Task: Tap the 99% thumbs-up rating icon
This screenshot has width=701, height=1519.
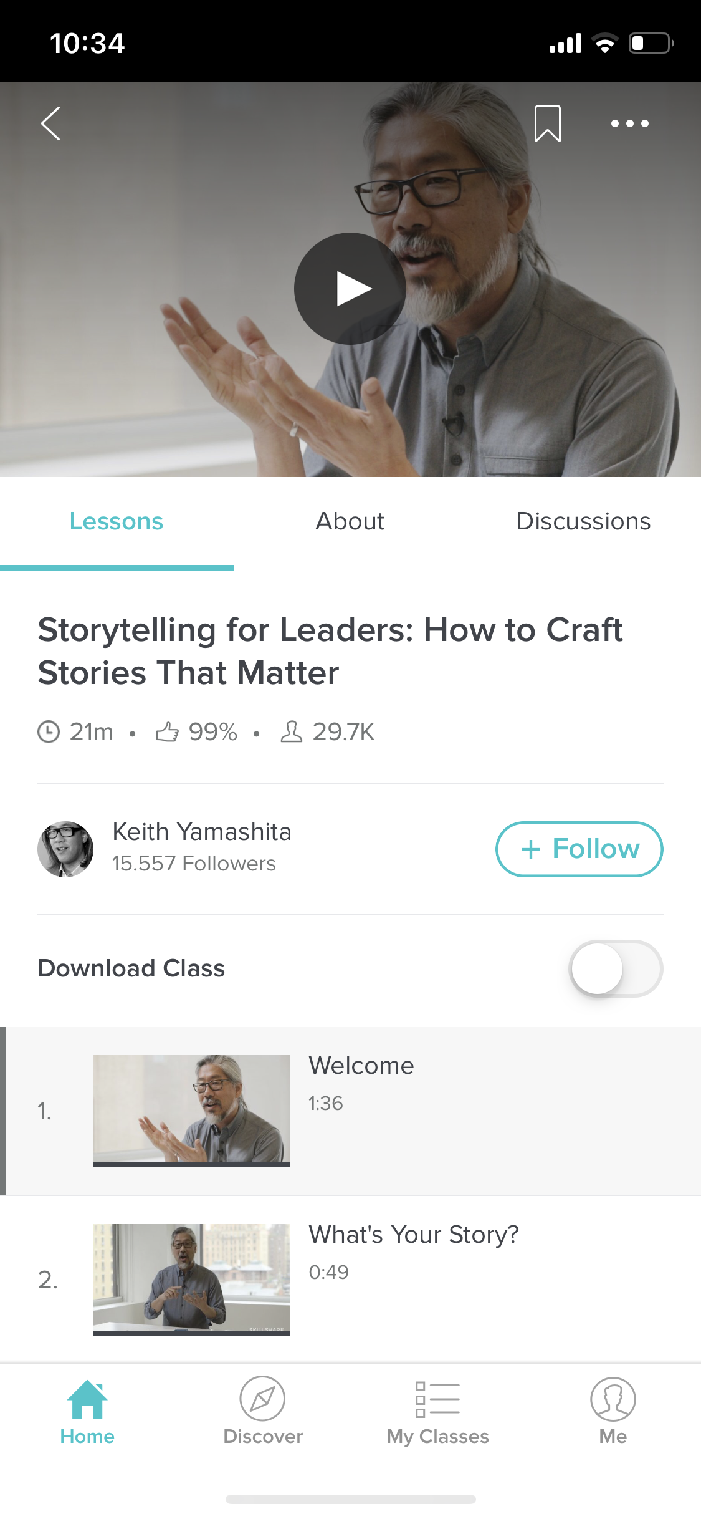Action: click(167, 731)
